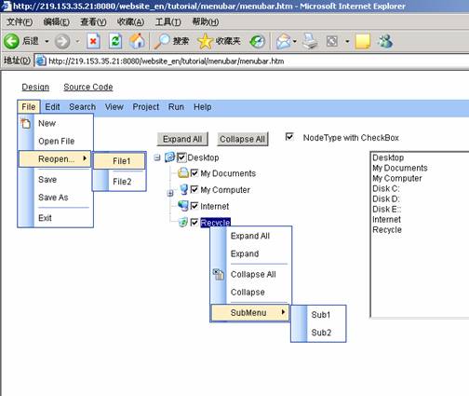Go to Home page icon
This screenshot has height=396, width=469.
137,41
